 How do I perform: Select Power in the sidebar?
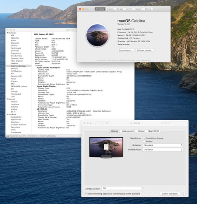click(14, 79)
